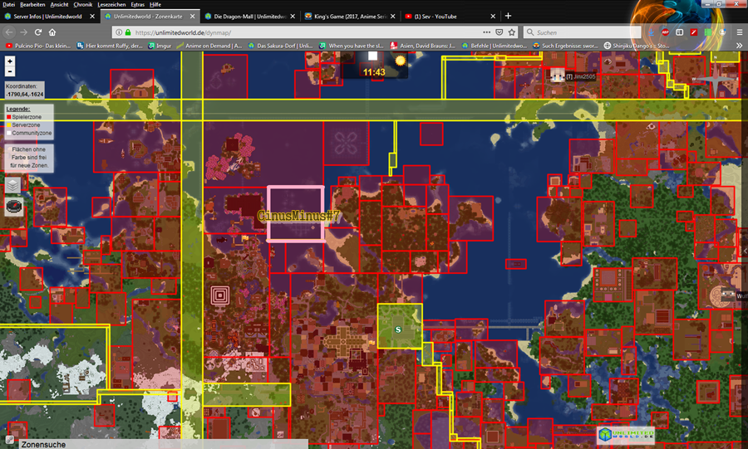Go to the browser home page
The width and height of the screenshot is (748, 449).
click(x=52, y=32)
